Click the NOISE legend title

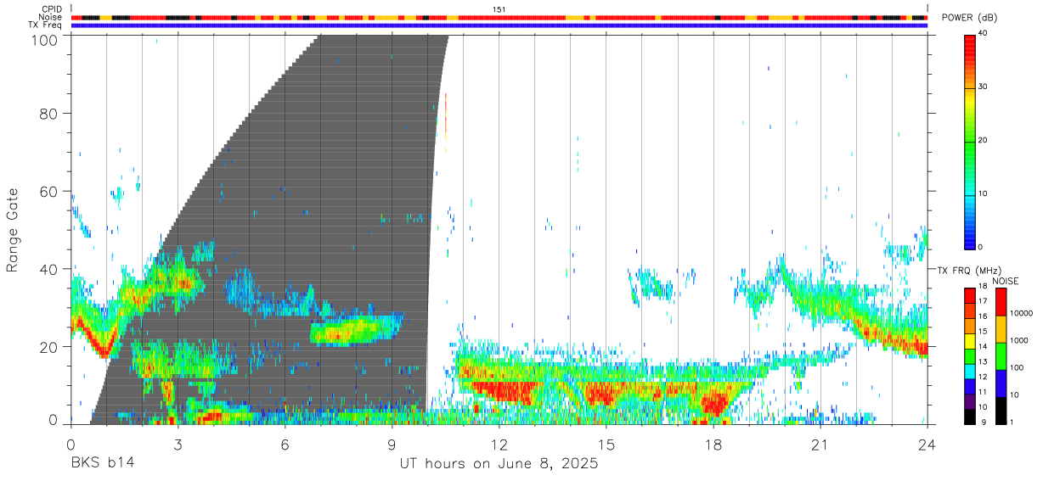tap(1004, 281)
